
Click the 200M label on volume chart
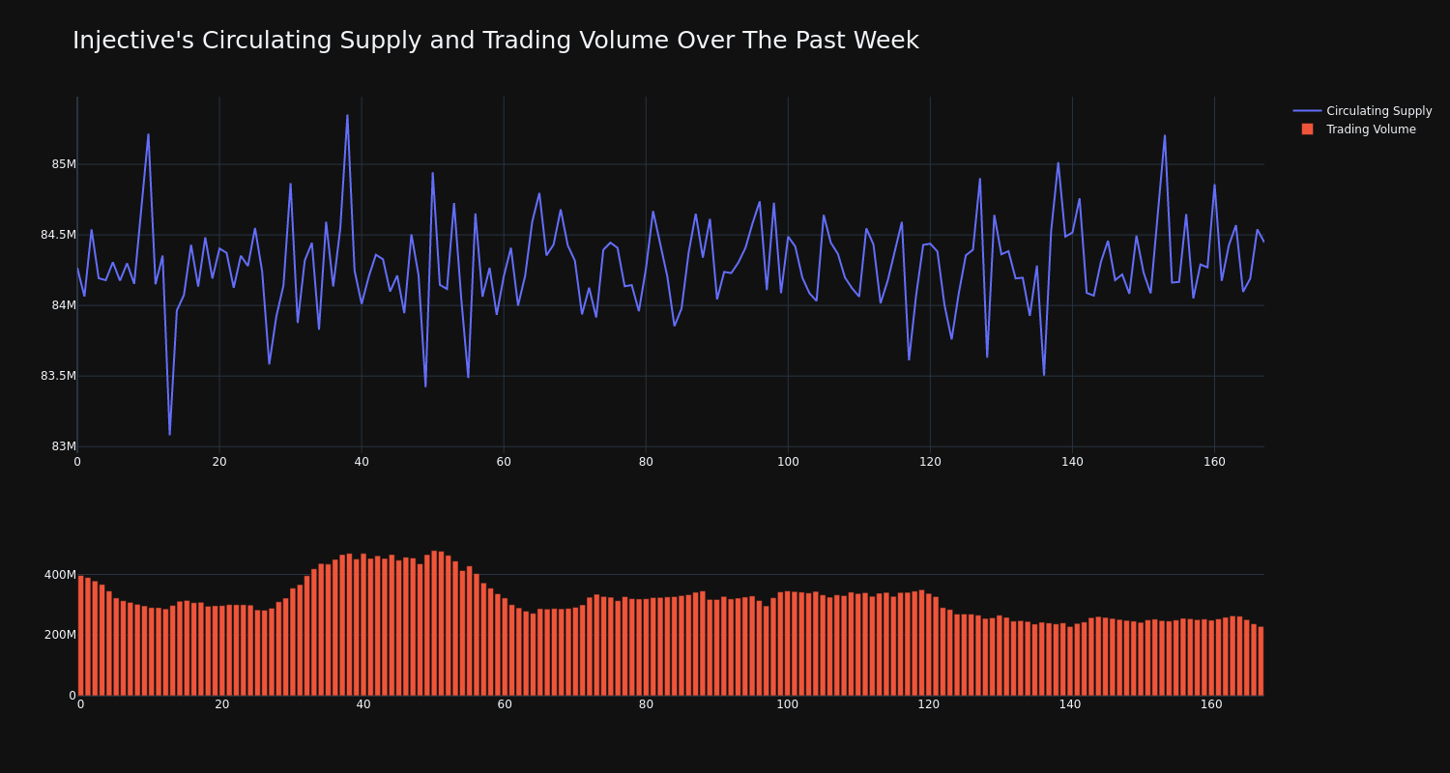pos(60,635)
